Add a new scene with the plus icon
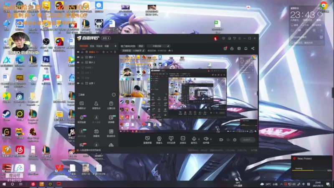Screen dimensions: 334x188 coord(115,46)
